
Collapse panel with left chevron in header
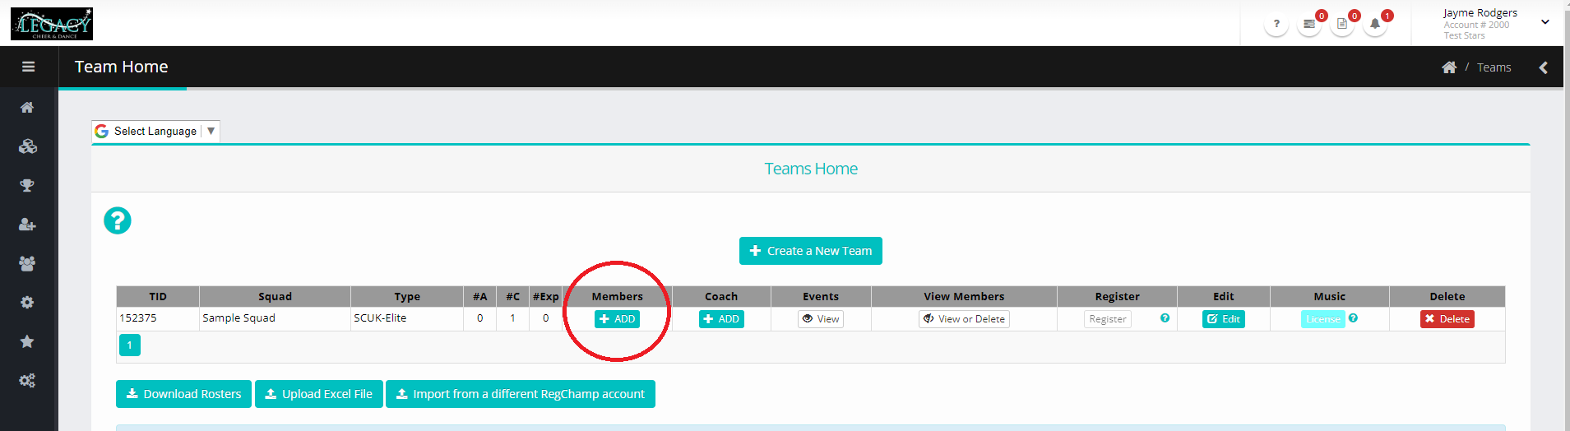(x=1544, y=67)
